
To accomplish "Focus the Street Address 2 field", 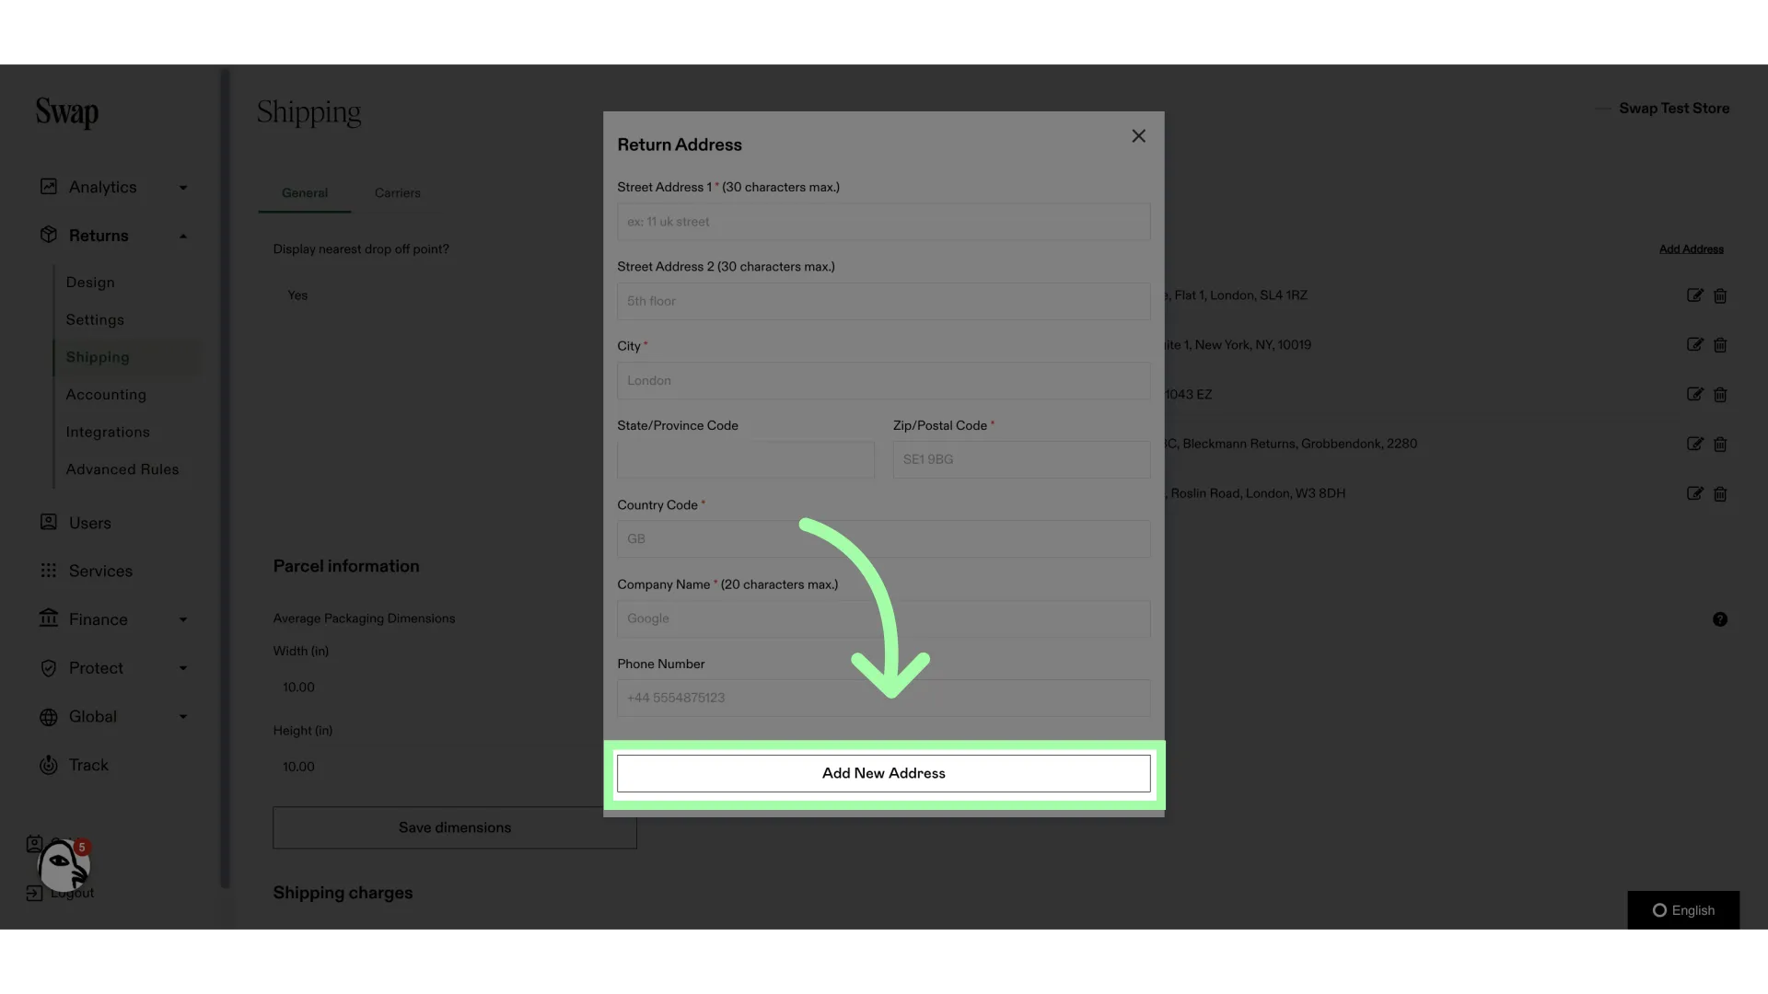I will (883, 301).
